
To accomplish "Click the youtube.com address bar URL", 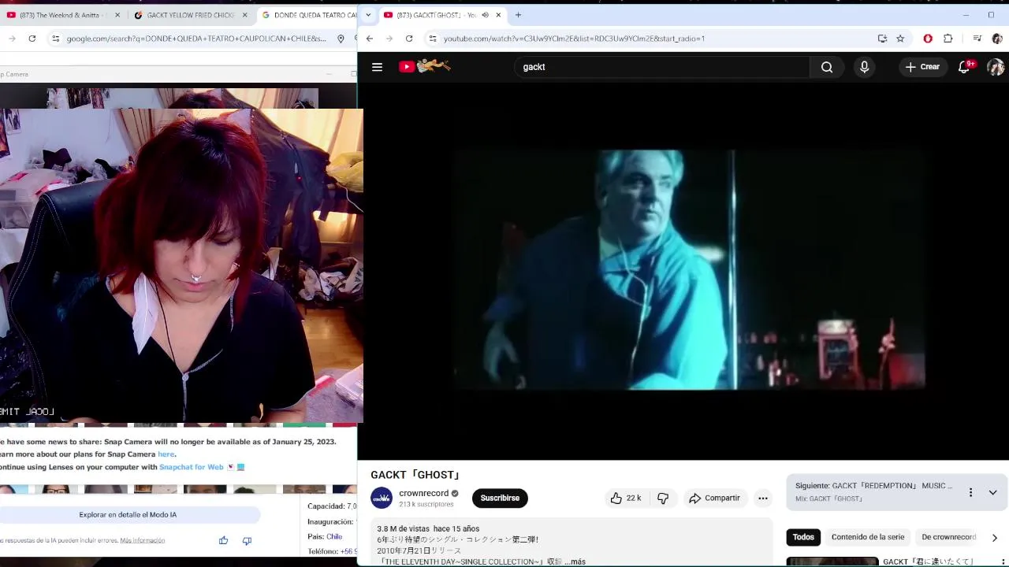I will pyautogui.click(x=574, y=38).
